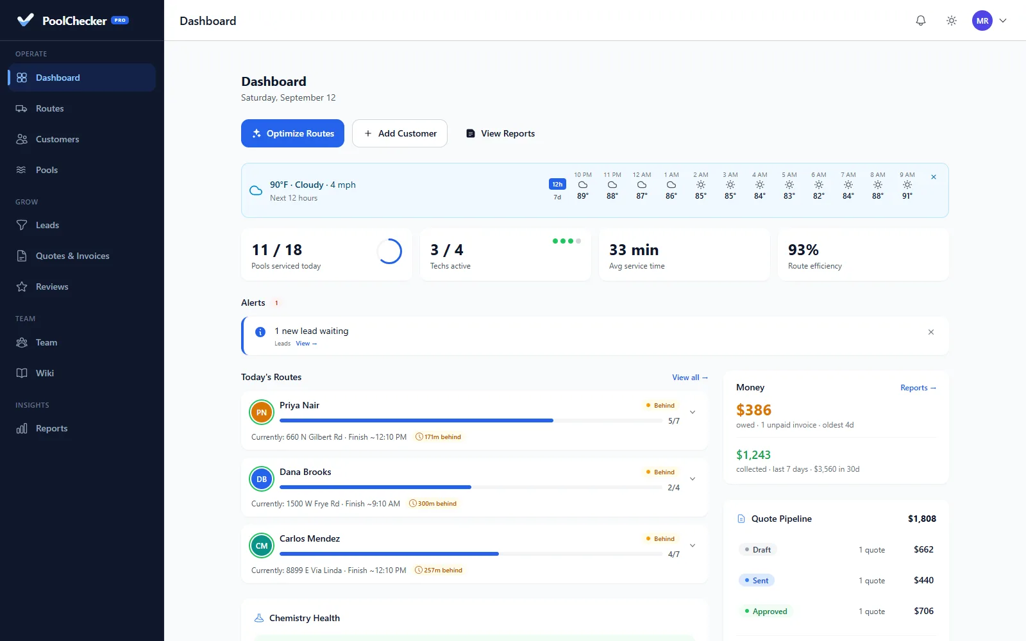
Task: Click the 171m behind clock badge
Action: [439, 437]
